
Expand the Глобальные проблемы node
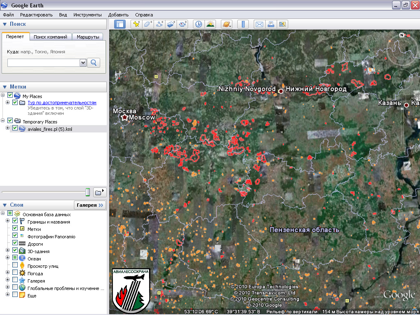[x=7, y=287]
